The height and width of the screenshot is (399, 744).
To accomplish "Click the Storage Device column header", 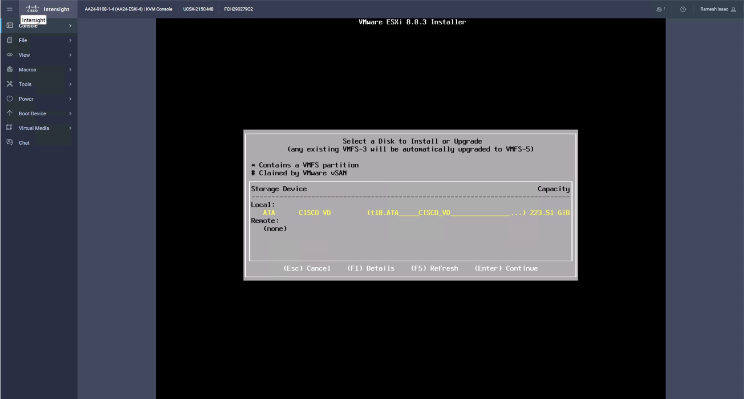I will click(279, 189).
